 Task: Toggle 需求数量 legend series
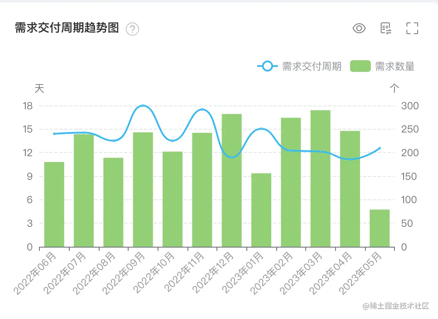[x=382, y=66]
